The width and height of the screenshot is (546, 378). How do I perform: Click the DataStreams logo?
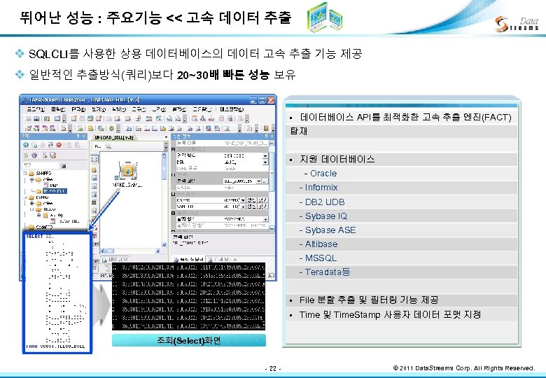tap(517, 24)
